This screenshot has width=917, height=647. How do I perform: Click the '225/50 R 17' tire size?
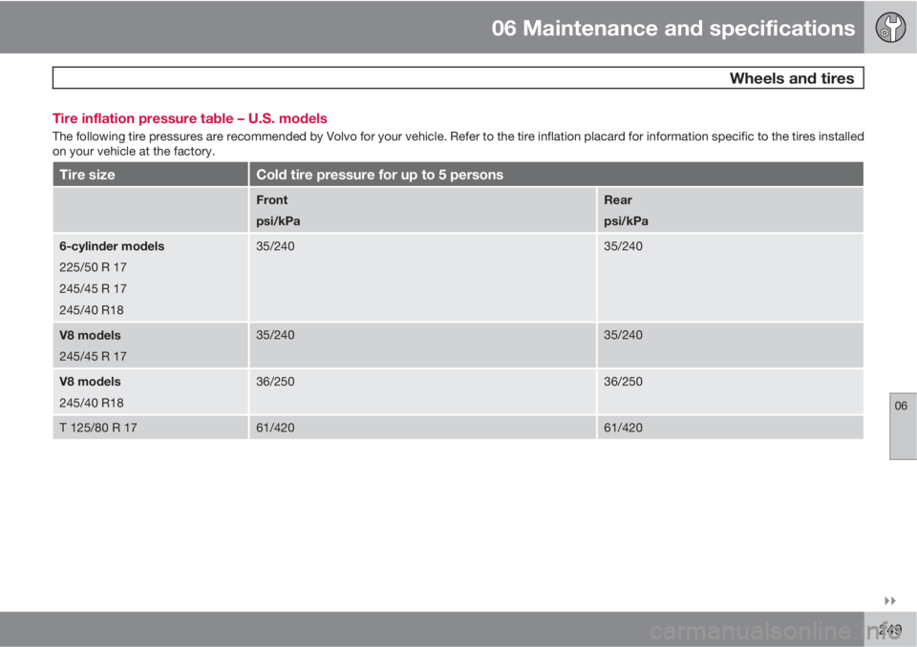93,268
